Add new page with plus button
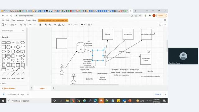Image resolution: width=199 pixels, height=112 pixels. (x=53, y=88)
